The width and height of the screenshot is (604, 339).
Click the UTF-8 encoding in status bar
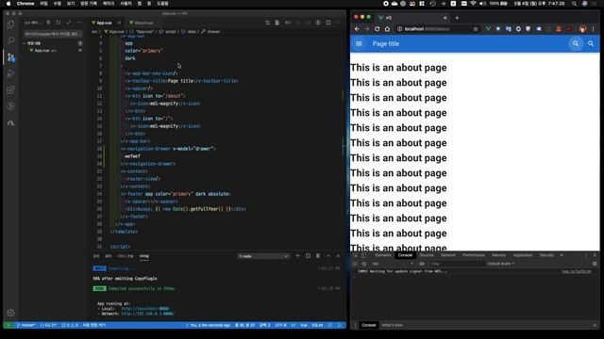point(280,325)
